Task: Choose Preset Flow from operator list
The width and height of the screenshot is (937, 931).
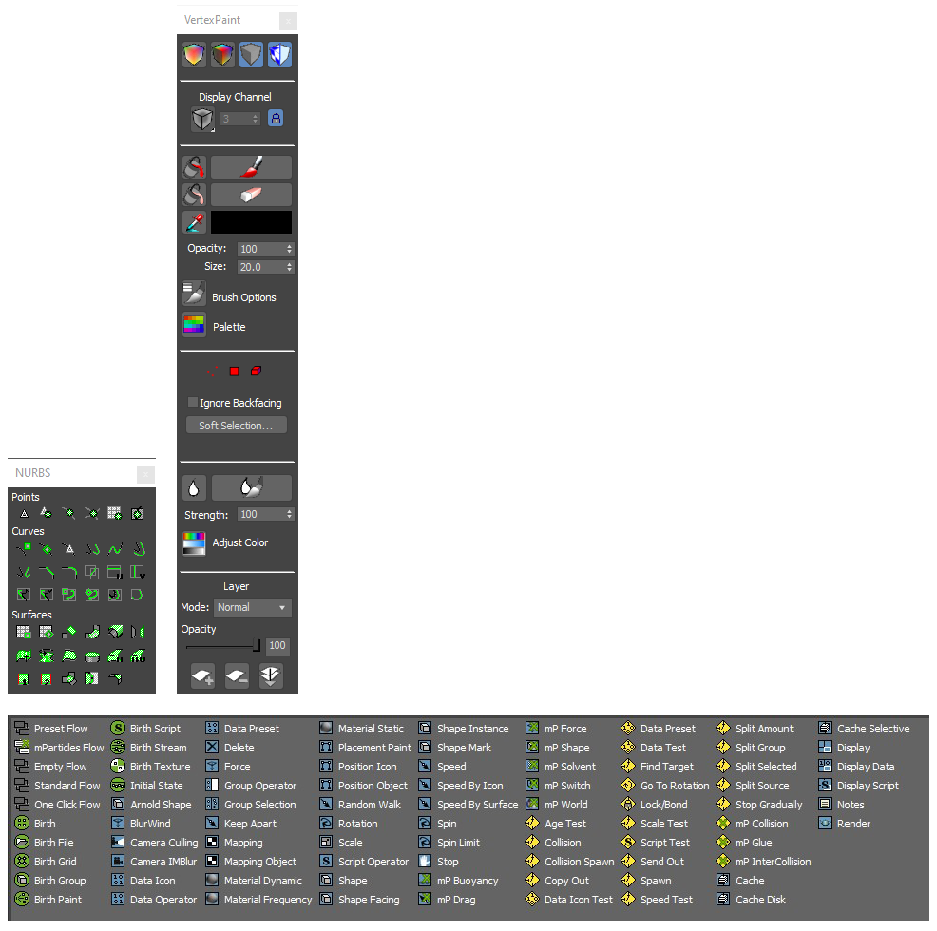Action: tap(51, 729)
